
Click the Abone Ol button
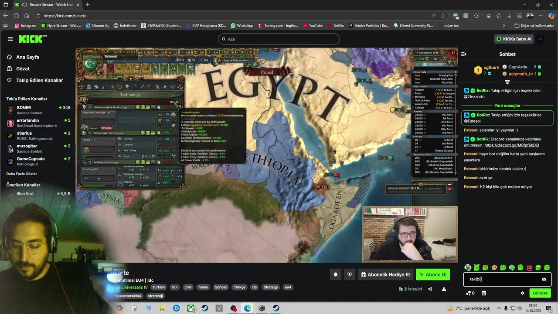(x=433, y=274)
